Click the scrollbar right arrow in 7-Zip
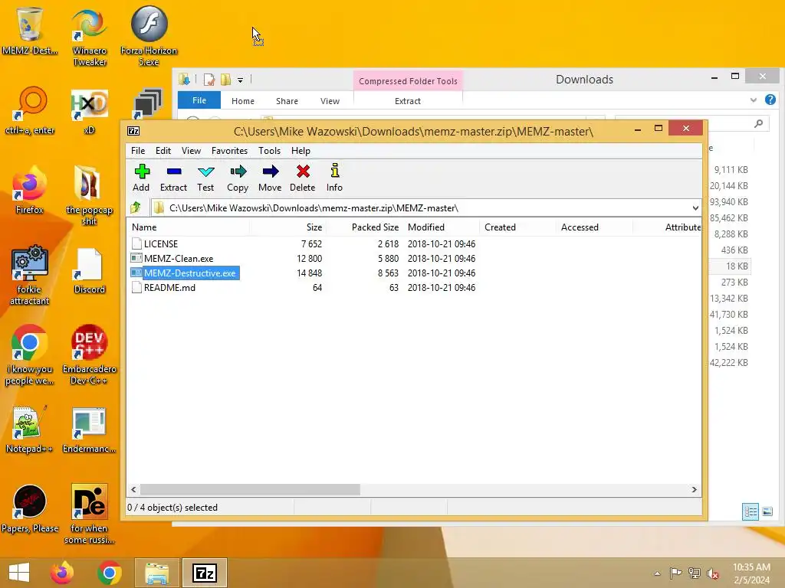The image size is (785, 588). click(694, 489)
